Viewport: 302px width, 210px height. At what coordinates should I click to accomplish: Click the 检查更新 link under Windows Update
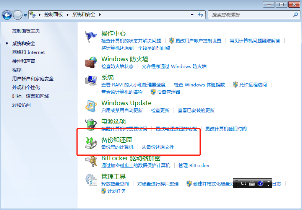pyautogui.click(x=160, y=111)
